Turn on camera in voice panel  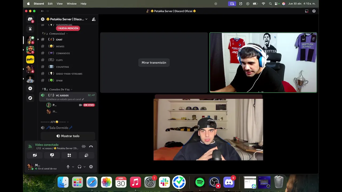tap(35, 155)
